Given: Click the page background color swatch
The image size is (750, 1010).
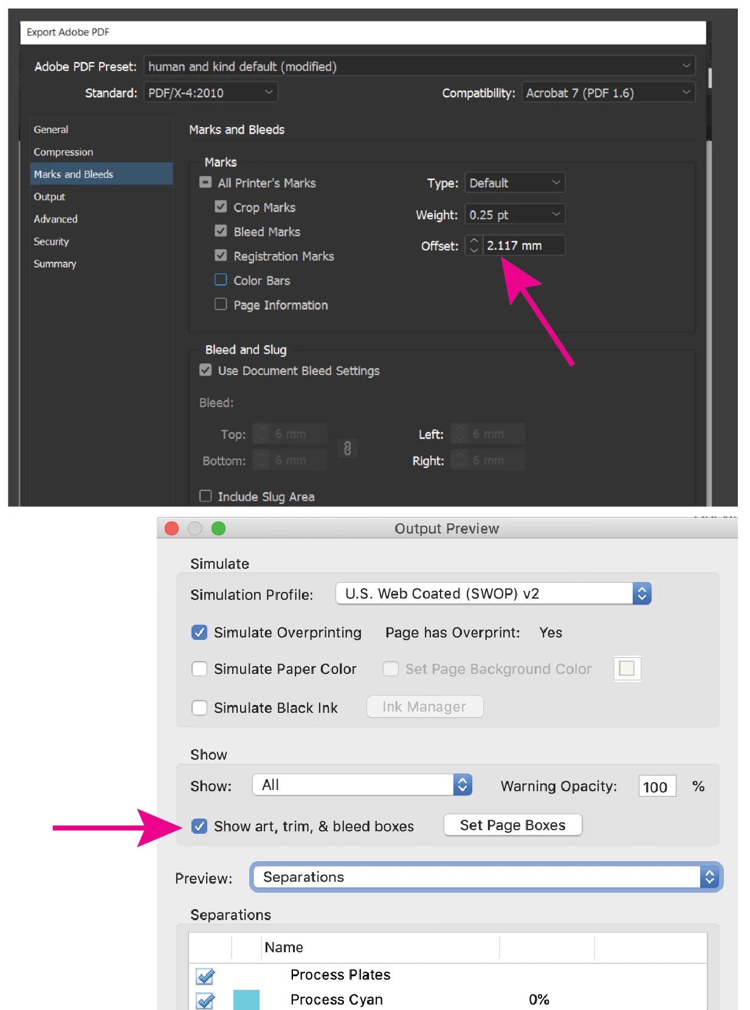Looking at the screenshot, I should click(x=627, y=668).
